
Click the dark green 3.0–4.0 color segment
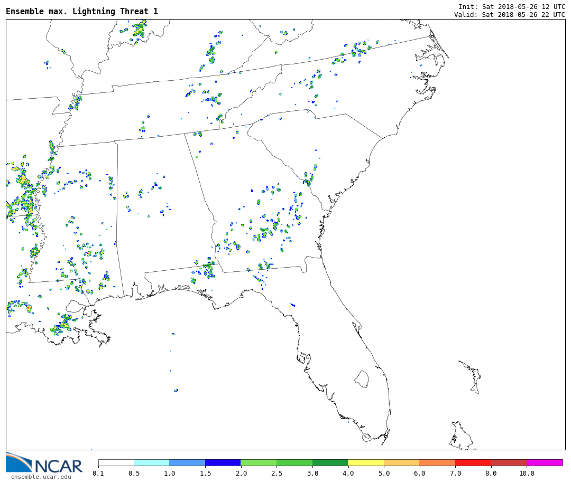point(330,462)
